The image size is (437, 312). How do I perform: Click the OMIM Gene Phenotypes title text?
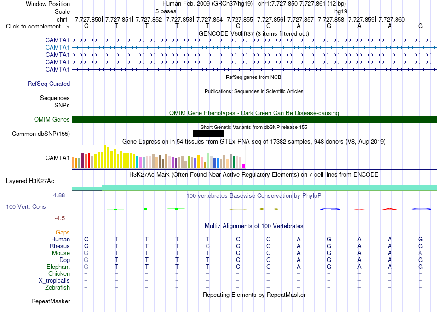coord(254,113)
